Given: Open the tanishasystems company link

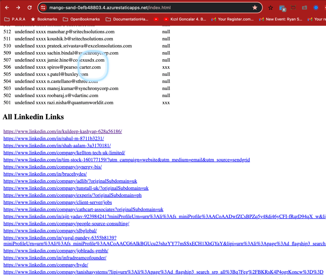Looking at the screenshot, I should tap(163, 272).
